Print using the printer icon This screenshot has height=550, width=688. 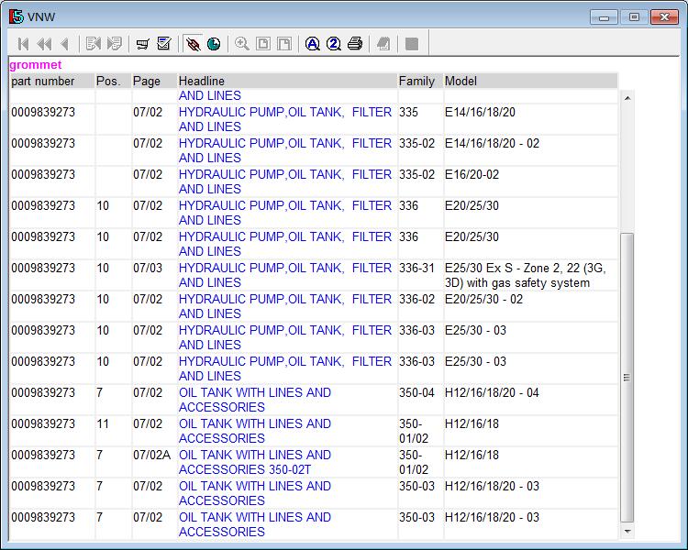click(x=355, y=44)
